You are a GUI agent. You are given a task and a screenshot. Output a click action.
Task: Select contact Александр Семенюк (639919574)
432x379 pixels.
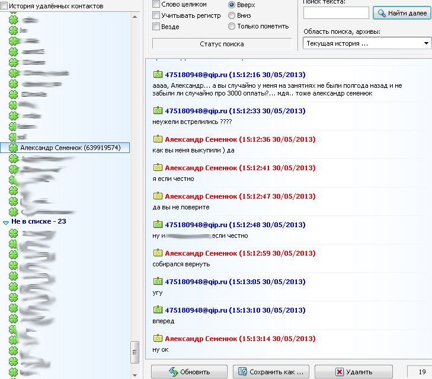tap(65, 148)
